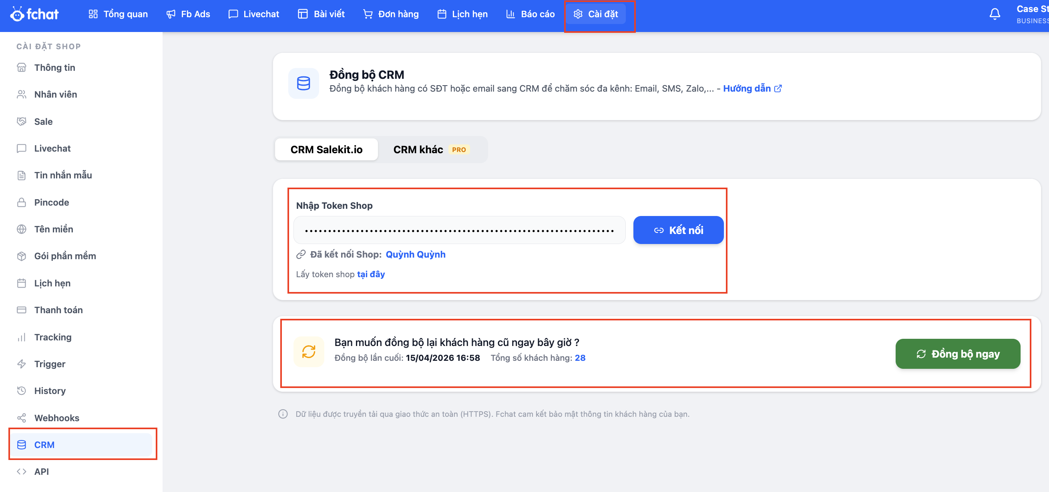Click the tại đây token link
The height and width of the screenshot is (492, 1049).
(371, 274)
